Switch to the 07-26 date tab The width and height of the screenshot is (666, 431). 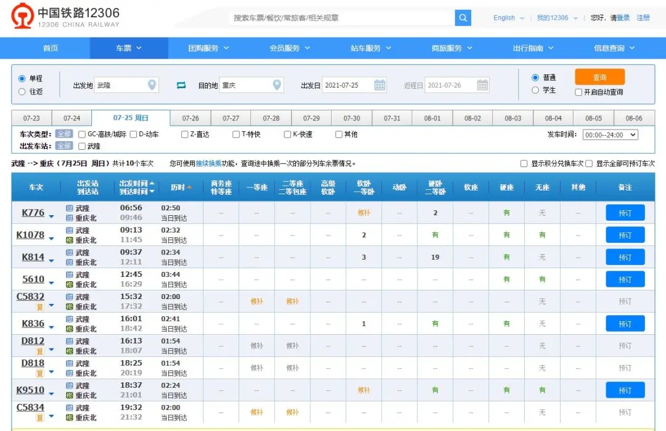[191, 118]
